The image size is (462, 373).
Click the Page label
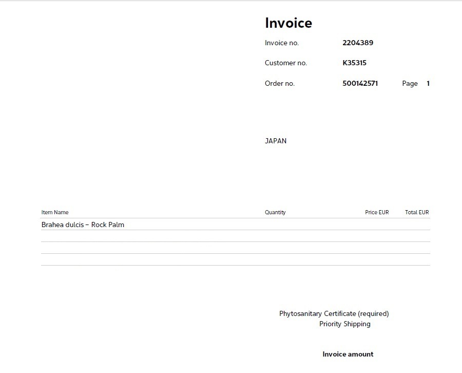click(410, 84)
